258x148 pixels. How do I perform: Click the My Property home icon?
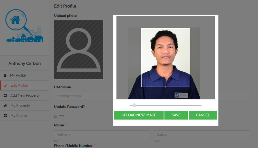[5, 105]
